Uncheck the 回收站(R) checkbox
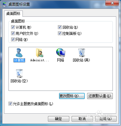The height and width of the screenshot is (126, 121). 60,27
